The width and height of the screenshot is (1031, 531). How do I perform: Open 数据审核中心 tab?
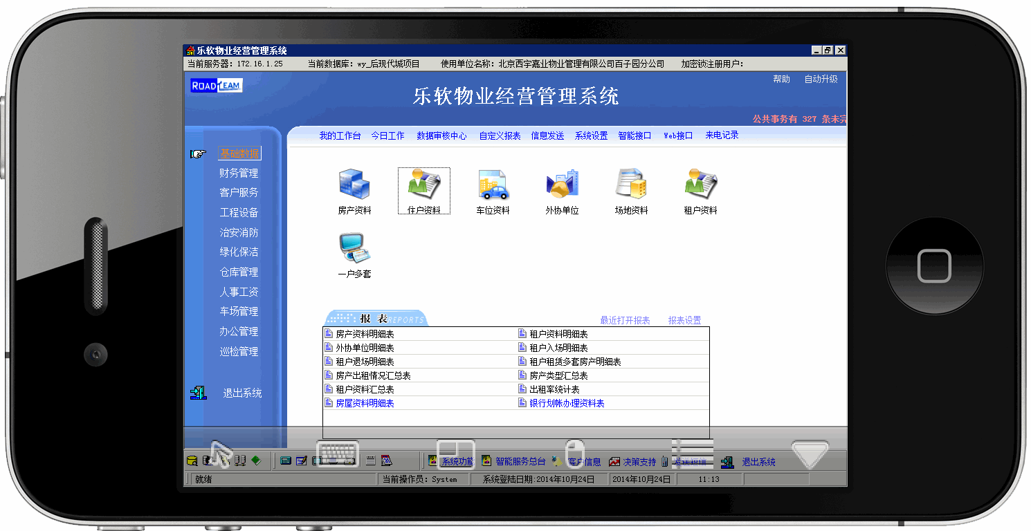point(441,136)
